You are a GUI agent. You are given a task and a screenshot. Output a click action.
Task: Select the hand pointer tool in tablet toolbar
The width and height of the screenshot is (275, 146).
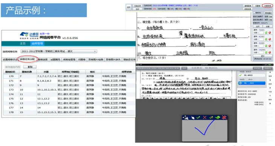(x=192, y=117)
